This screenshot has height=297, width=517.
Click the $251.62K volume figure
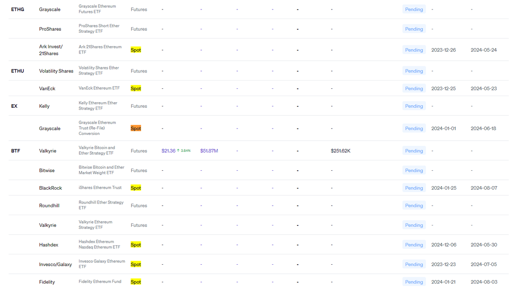(341, 150)
